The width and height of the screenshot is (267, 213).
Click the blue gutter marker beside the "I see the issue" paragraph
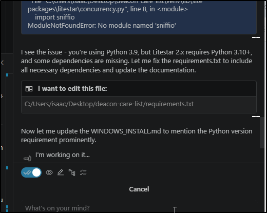pyautogui.click(x=7, y=75)
